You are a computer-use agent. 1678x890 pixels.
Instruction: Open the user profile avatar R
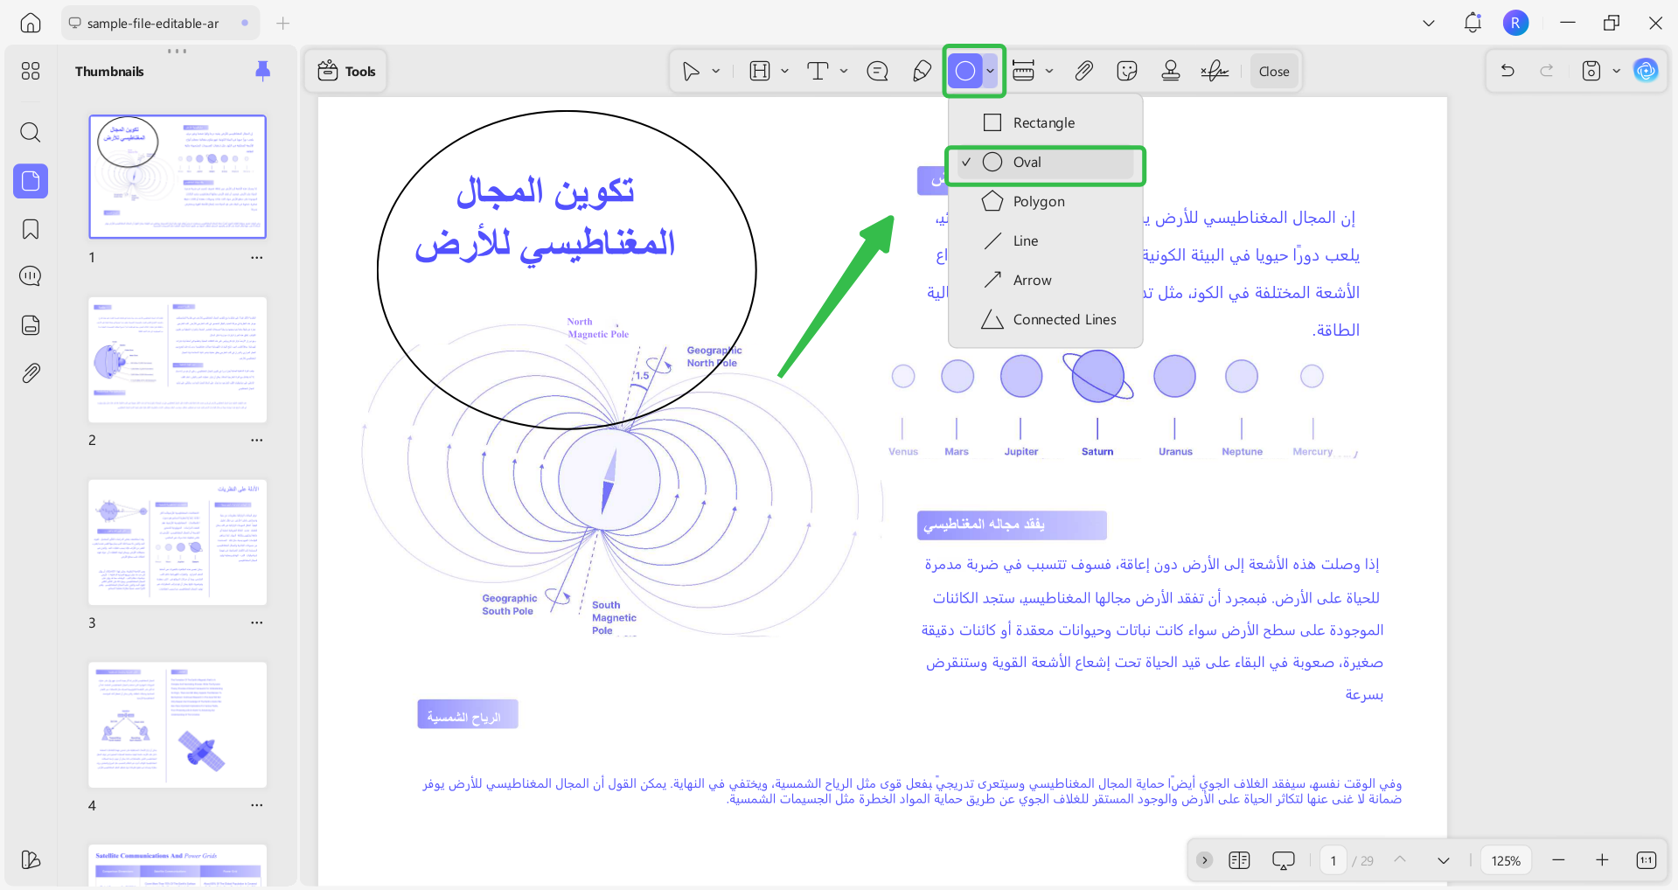[1515, 24]
